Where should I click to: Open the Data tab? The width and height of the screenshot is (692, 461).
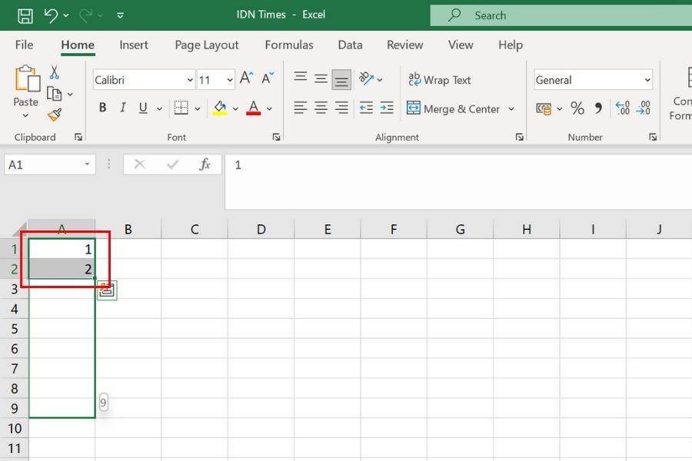(x=350, y=45)
